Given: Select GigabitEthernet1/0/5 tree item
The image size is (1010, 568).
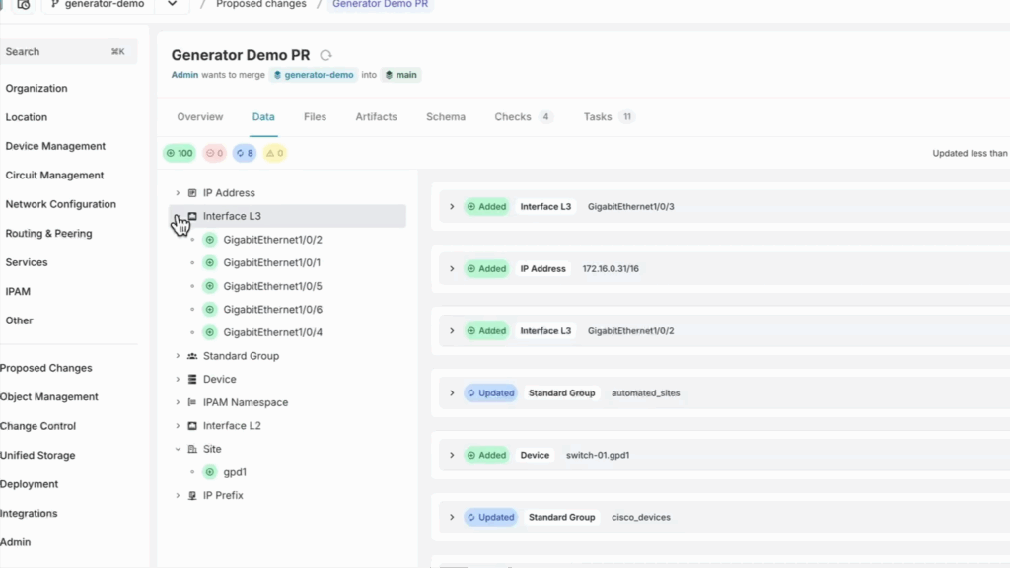Looking at the screenshot, I should (272, 286).
